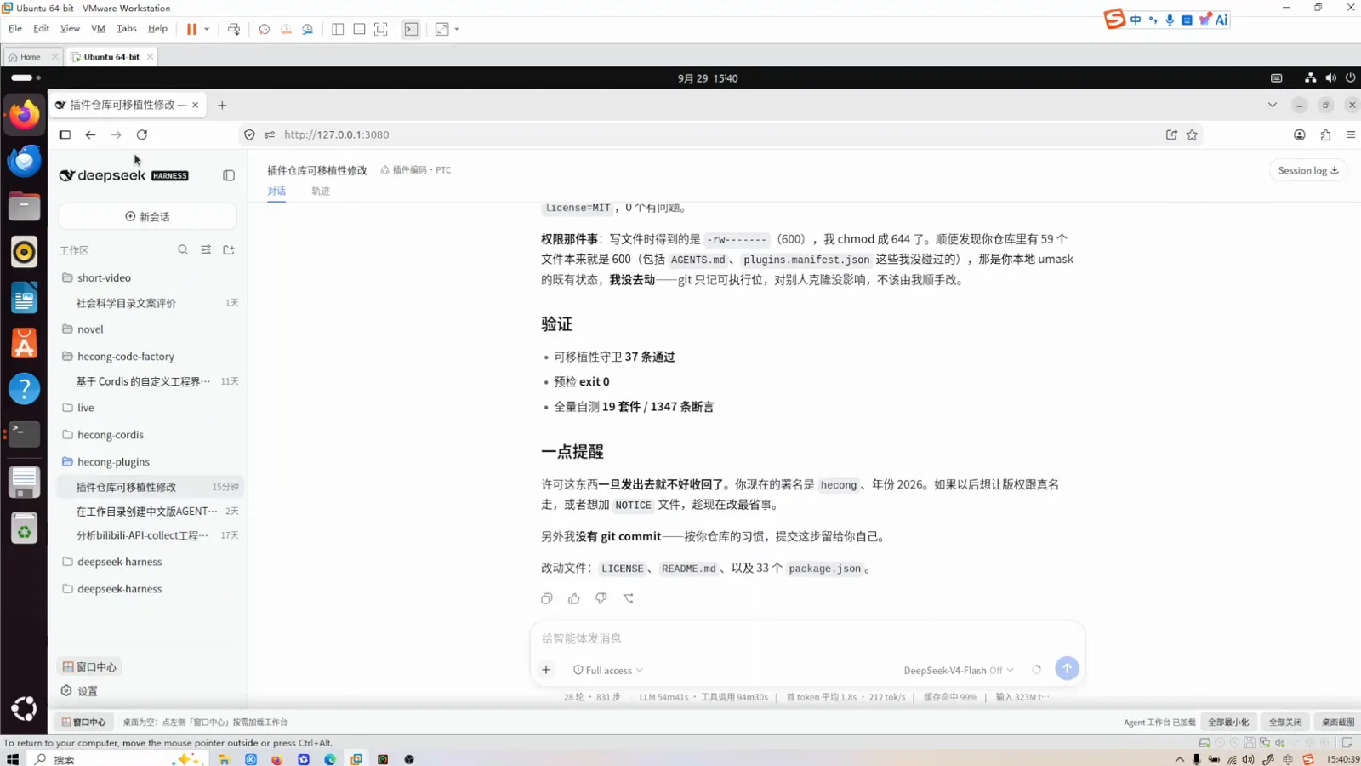Enter VMware full screen mode
The height and width of the screenshot is (766, 1361).
pyautogui.click(x=381, y=29)
